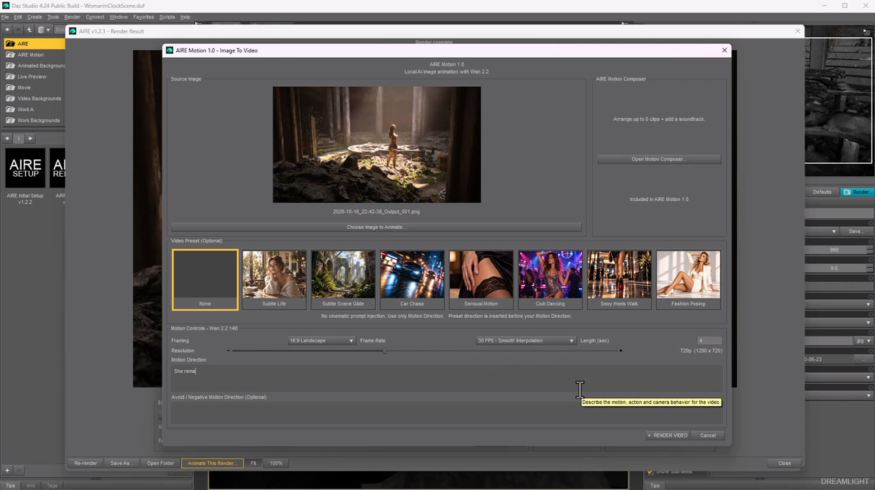Click Open Folder in Render Result window

[x=160, y=463]
